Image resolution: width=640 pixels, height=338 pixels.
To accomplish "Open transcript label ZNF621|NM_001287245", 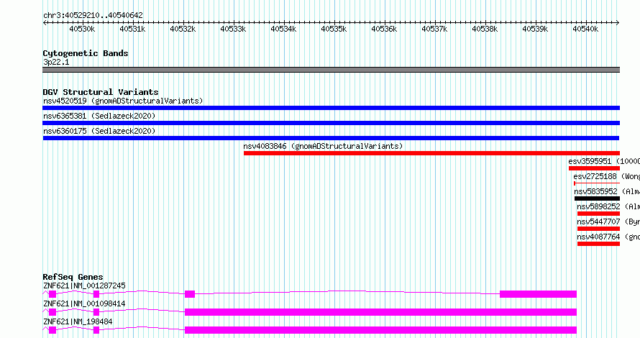I will pos(84,286).
